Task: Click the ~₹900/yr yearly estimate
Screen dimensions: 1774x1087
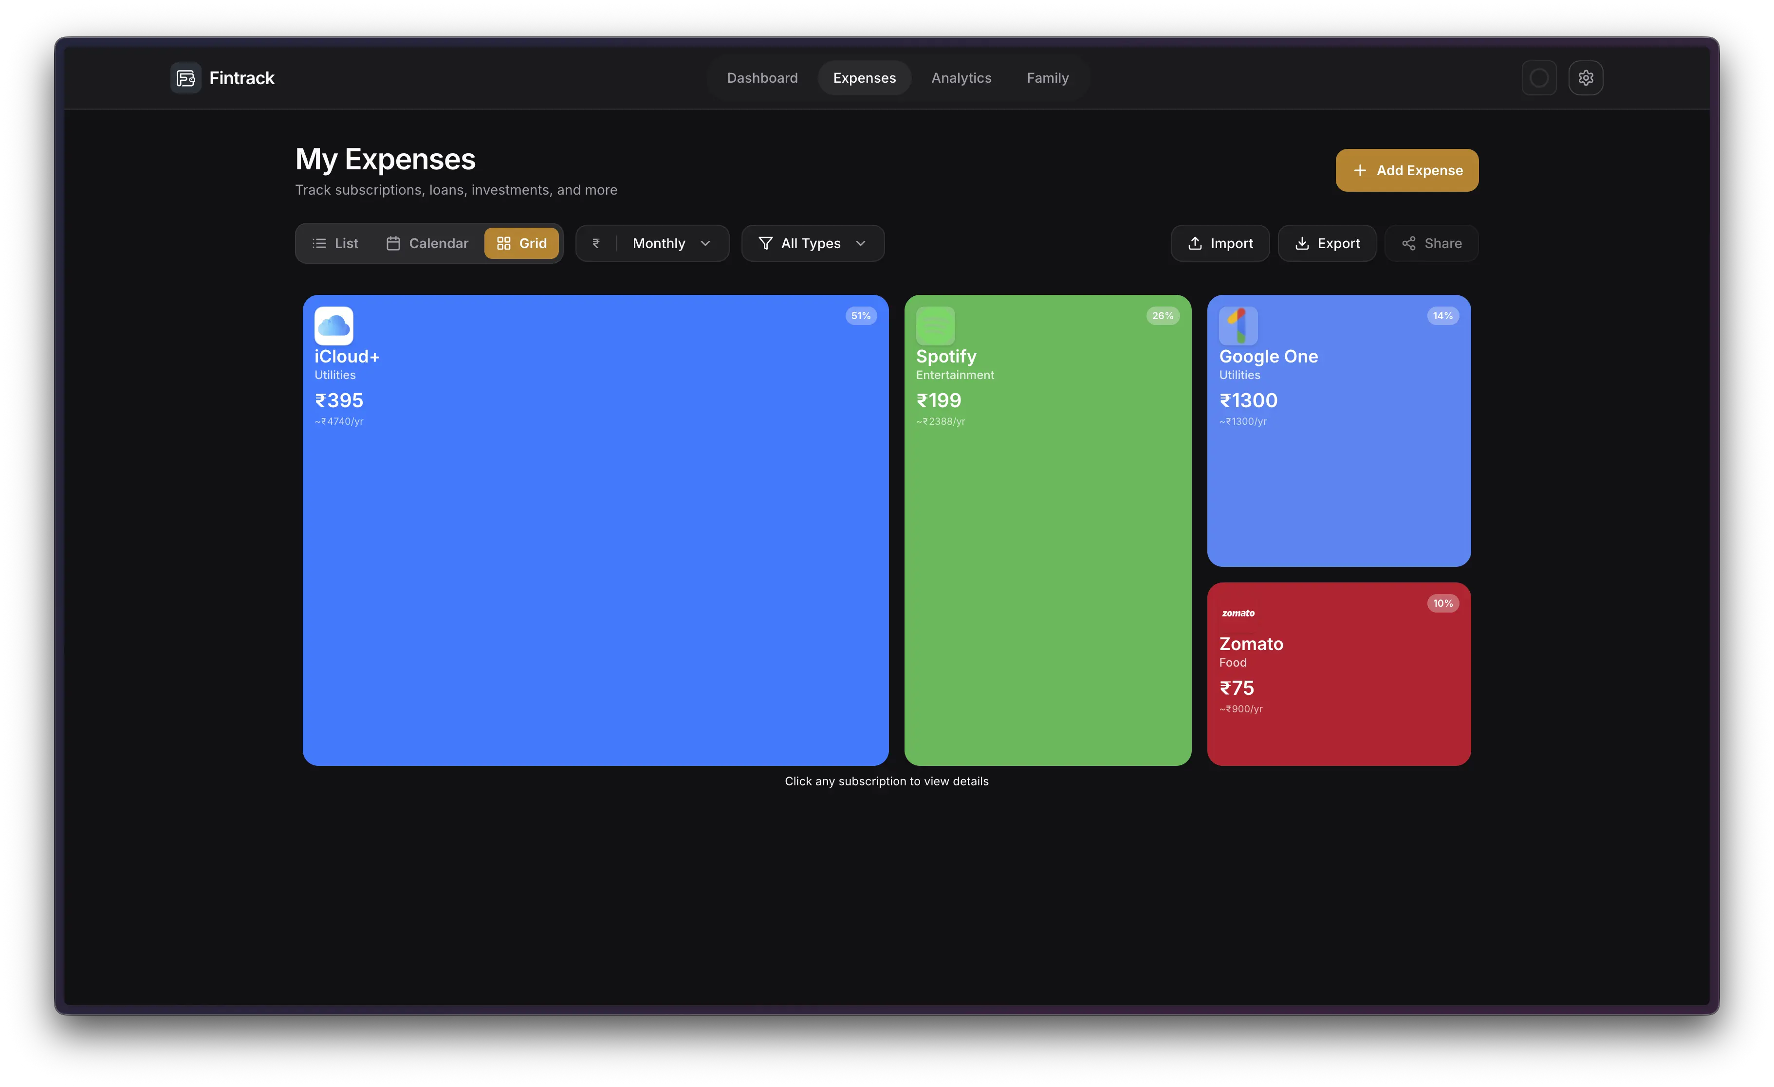Action: click(1240, 709)
